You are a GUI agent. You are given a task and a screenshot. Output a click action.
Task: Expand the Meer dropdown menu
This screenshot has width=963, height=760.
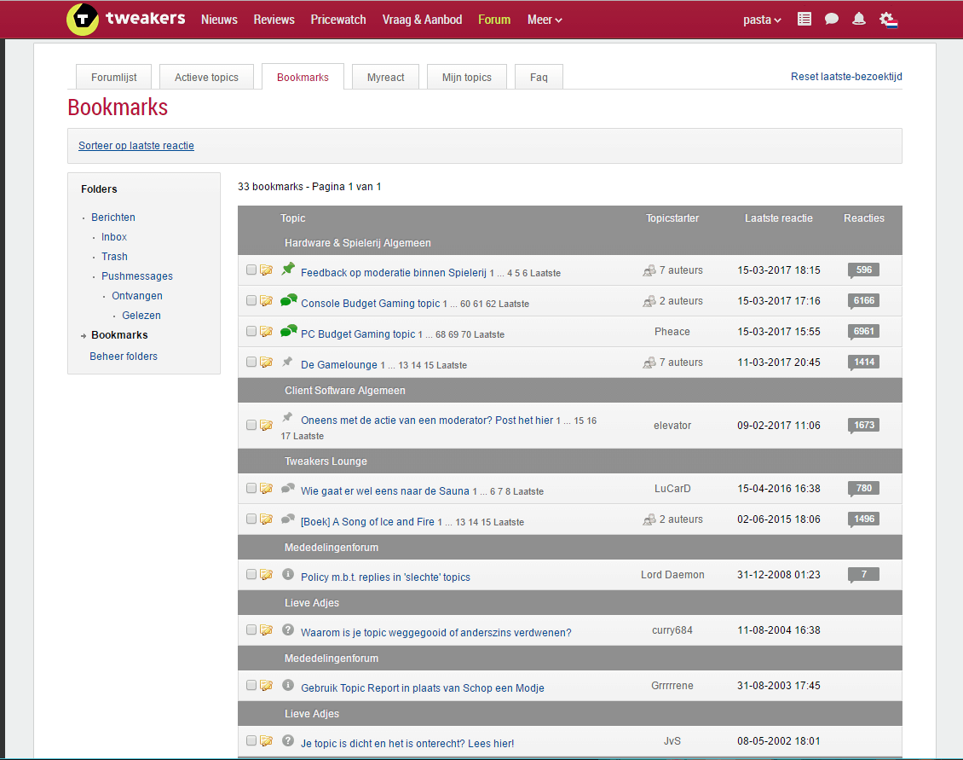(545, 20)
